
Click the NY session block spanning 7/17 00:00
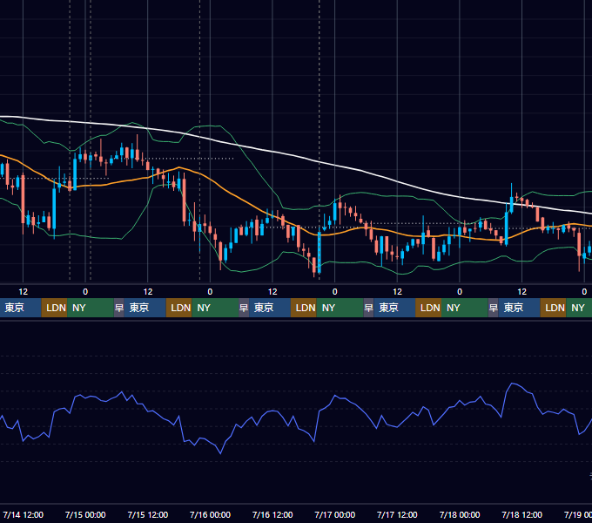click(x=340, y=308)
